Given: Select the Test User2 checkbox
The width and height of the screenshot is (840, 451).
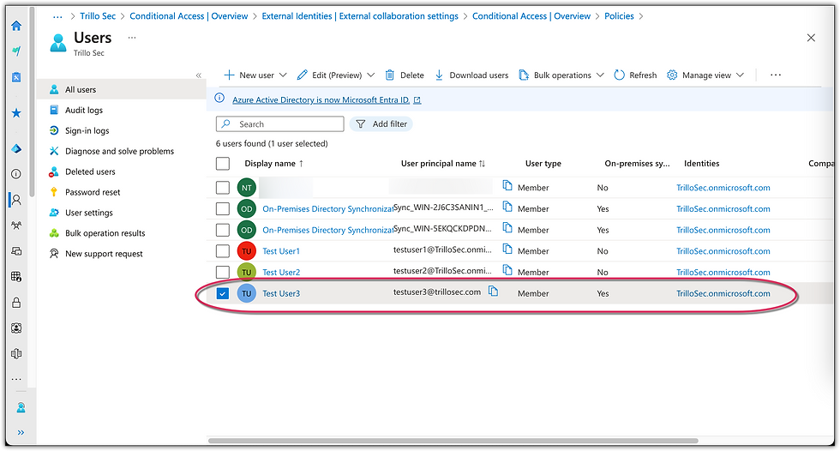Looking at the screenshot, I should [223, 272].
